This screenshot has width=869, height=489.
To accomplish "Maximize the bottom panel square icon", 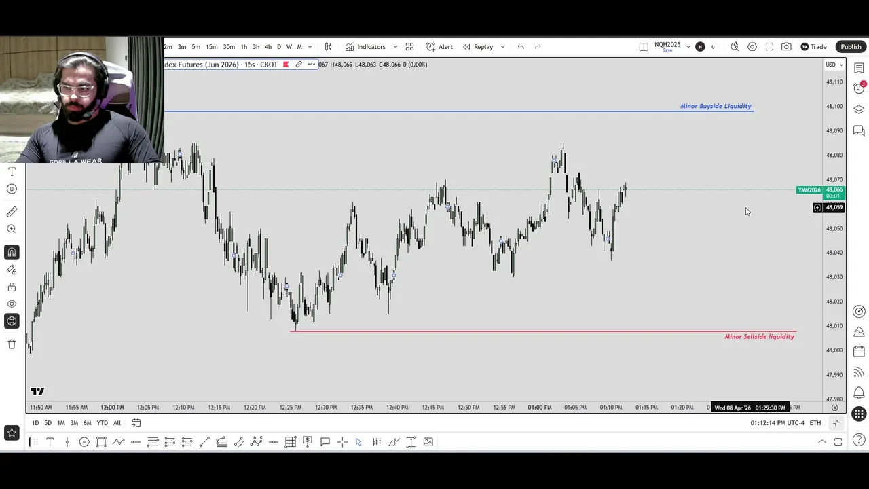I will click(x=838, y=442).
